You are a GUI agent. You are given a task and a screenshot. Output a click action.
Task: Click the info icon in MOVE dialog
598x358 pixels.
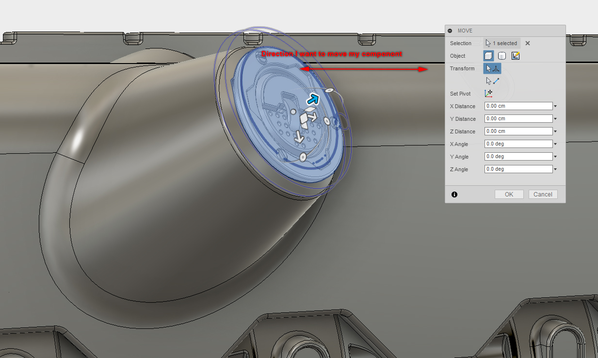pyautogui.click(x=454, y=195)
